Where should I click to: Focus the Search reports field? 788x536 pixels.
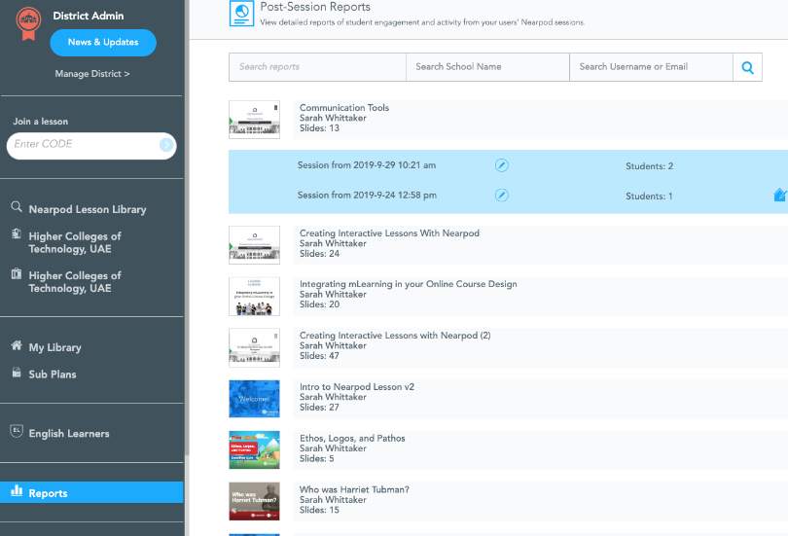[317, 67]
